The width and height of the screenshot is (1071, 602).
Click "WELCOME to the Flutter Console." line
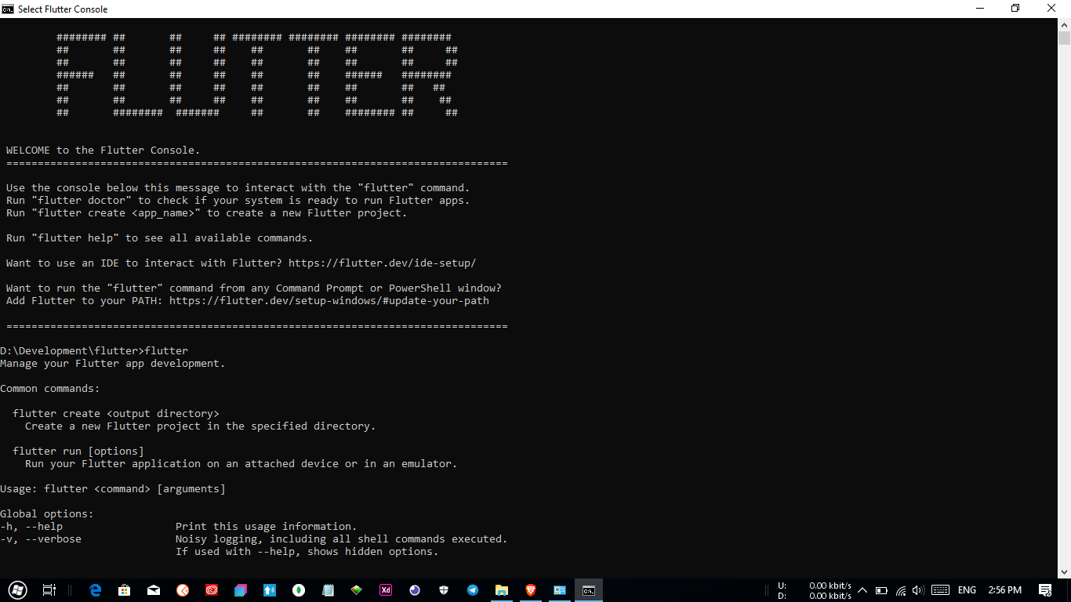pos(103,150)
